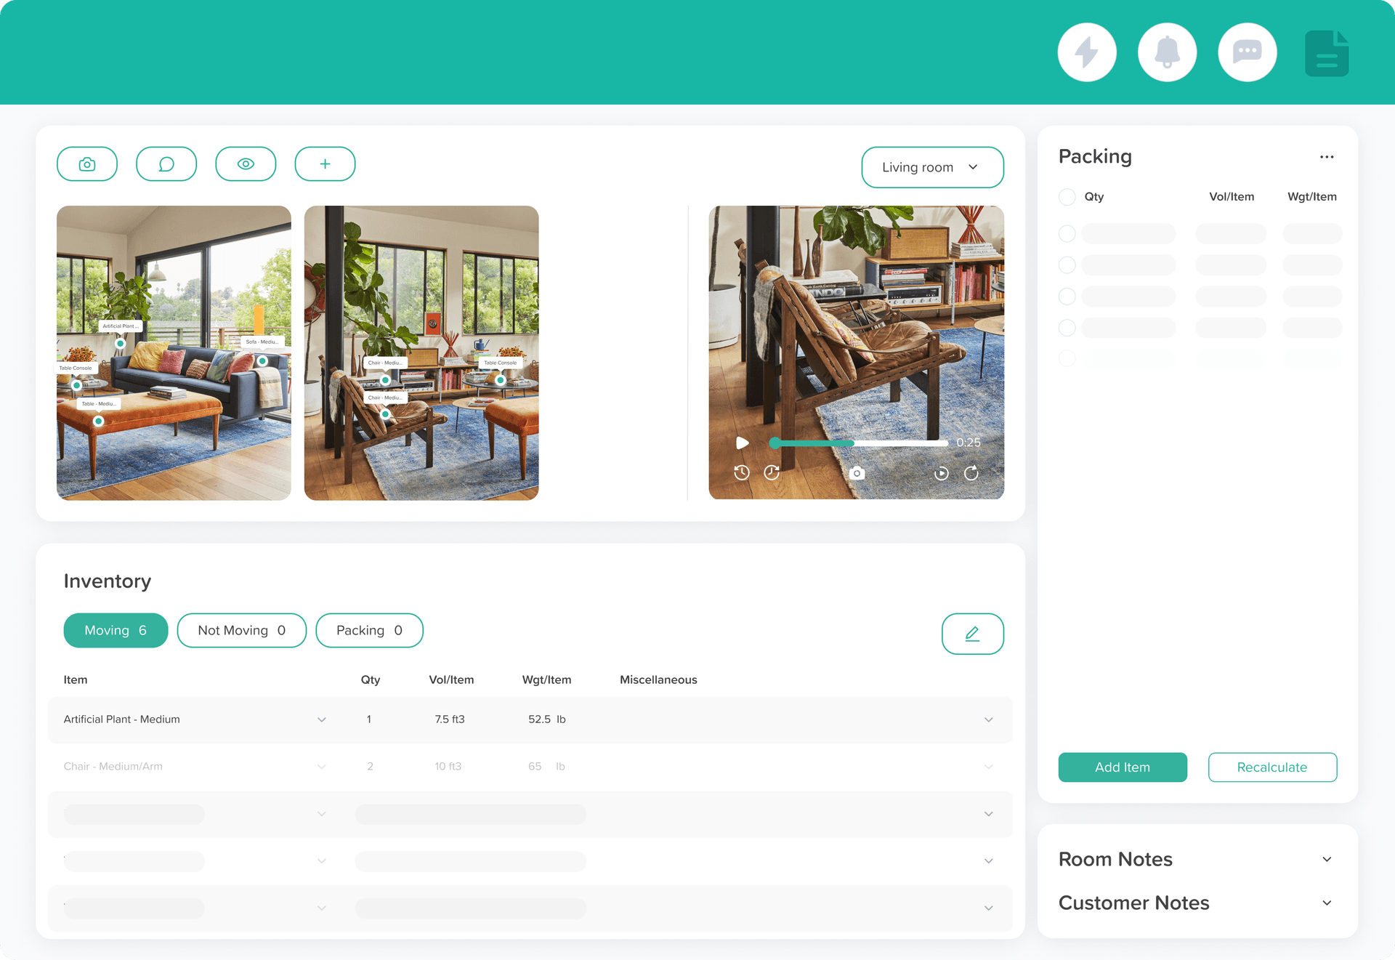Open the edit pencil in Inventory

click(x=972, y=633)
